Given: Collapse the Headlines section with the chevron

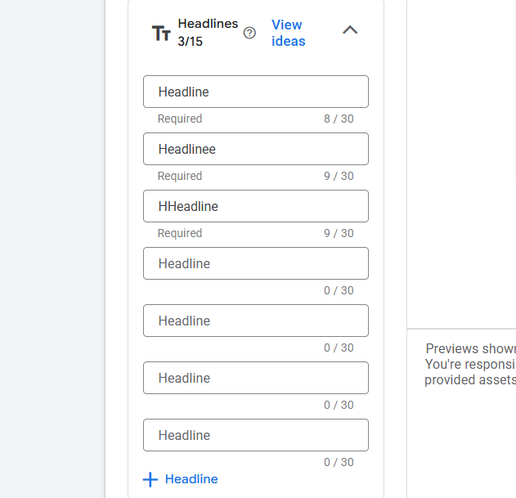Looking at the screenshot, I should [350, 30].
